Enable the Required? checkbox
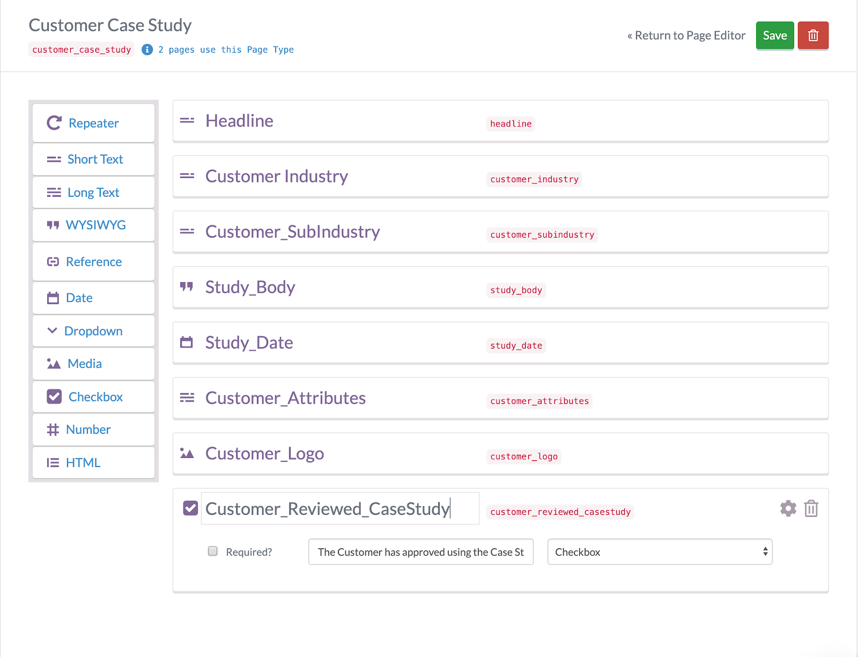The image size is (858, 657). (x=213, y=551)
